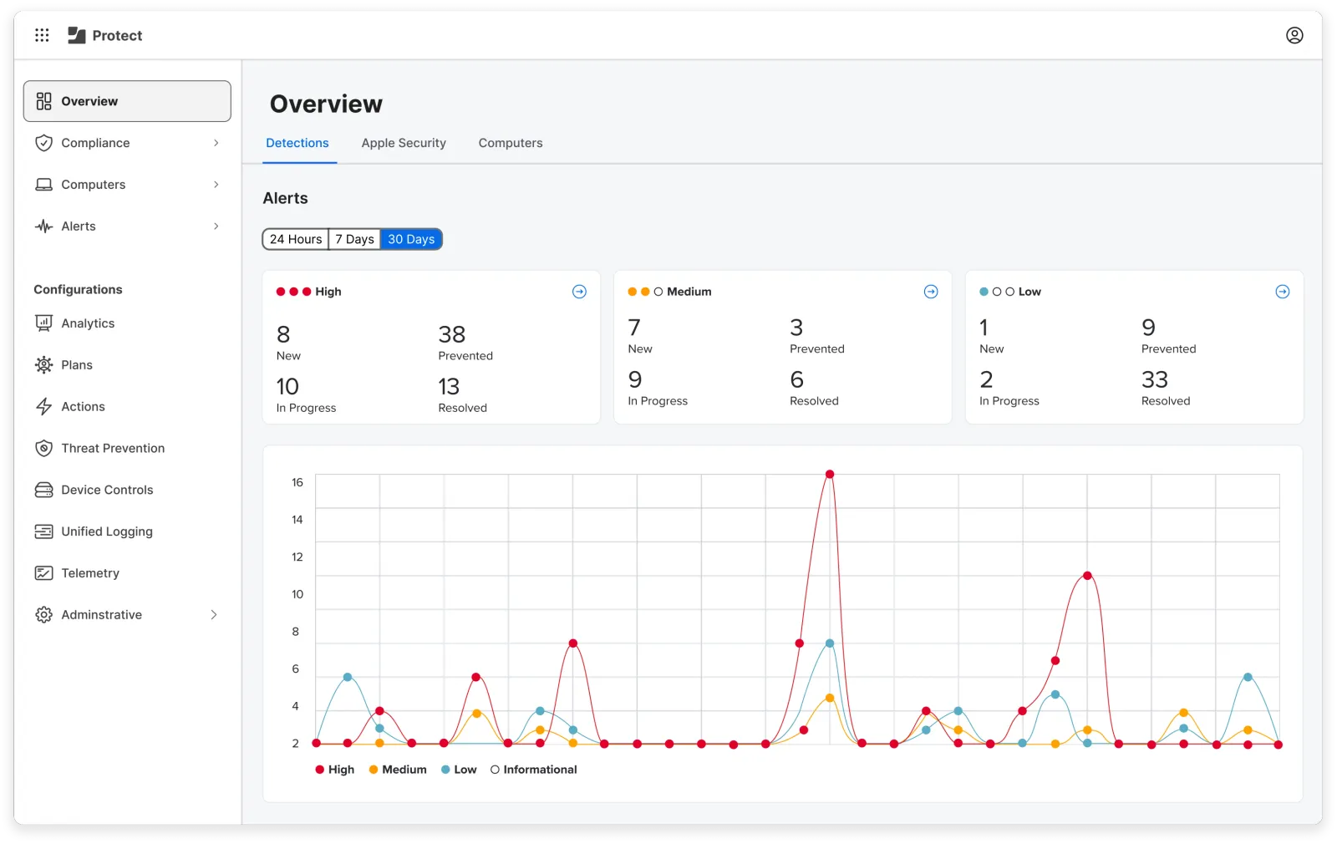1337x849 pixels.
Task: Open Device Controls configuration
Action: (107, 490)
